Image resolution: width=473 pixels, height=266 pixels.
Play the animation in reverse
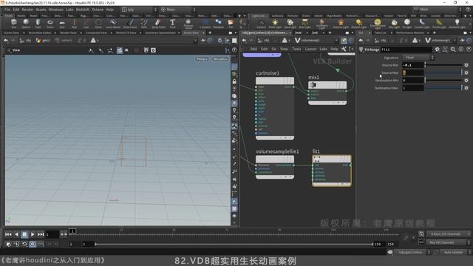coord(16,234)
